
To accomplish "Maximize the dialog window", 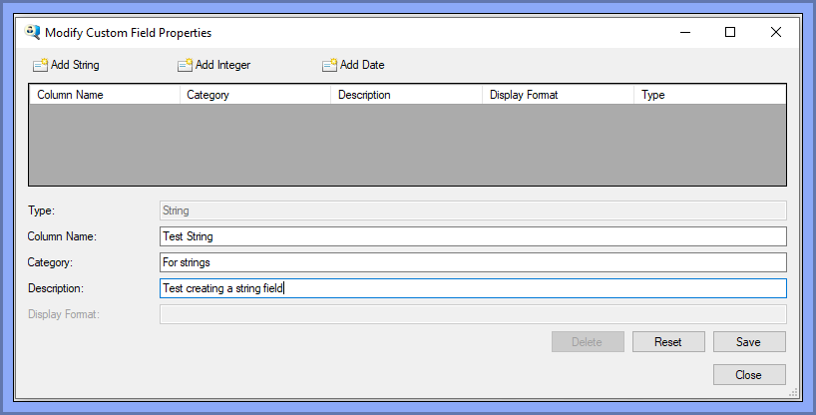I will coord(730,32).
